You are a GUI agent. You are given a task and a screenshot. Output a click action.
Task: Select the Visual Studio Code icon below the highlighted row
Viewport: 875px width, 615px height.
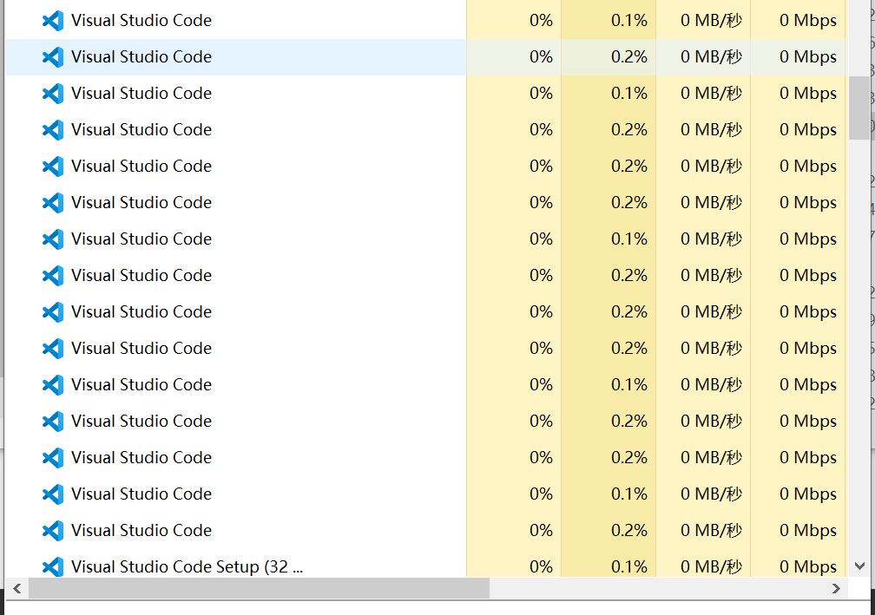click(x=54, y=93)
